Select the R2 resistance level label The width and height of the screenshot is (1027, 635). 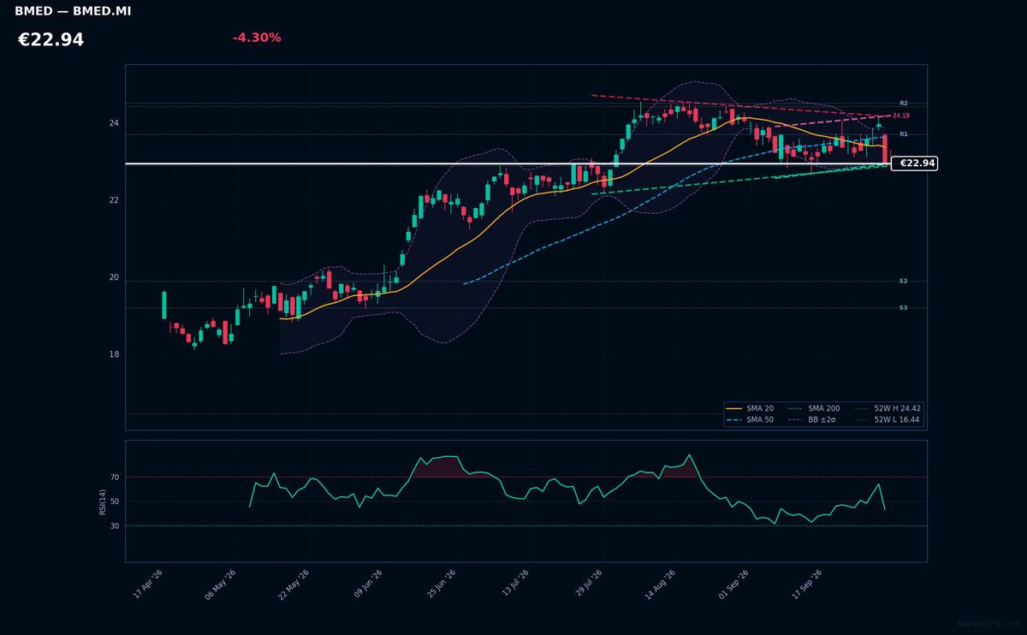pos(904,104)
